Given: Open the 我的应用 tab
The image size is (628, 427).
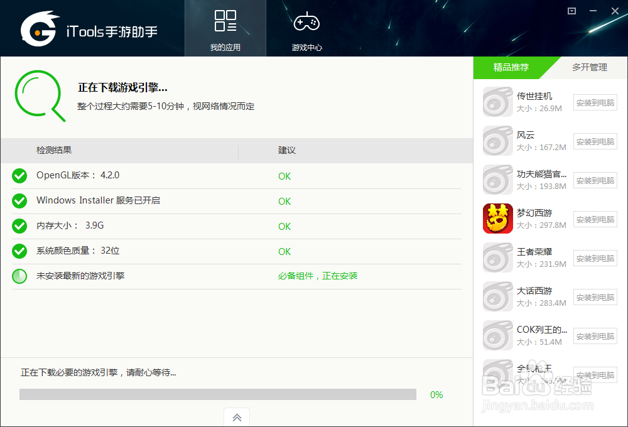Looking at the screenshot, I should [x=225, y=28].
